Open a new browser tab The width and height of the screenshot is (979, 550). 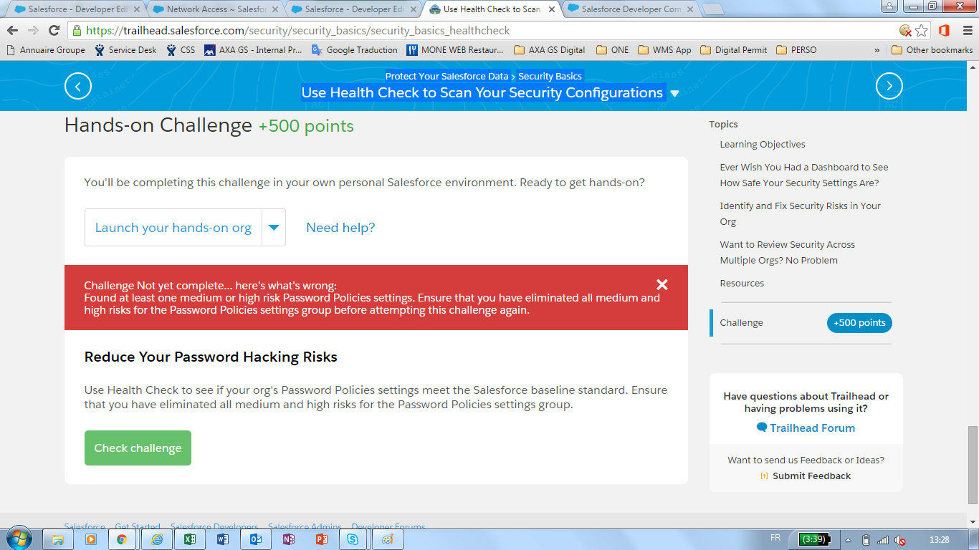[x=712, y=9]
